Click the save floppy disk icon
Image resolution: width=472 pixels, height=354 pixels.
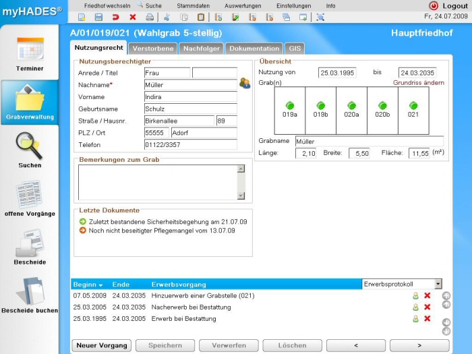98,18
